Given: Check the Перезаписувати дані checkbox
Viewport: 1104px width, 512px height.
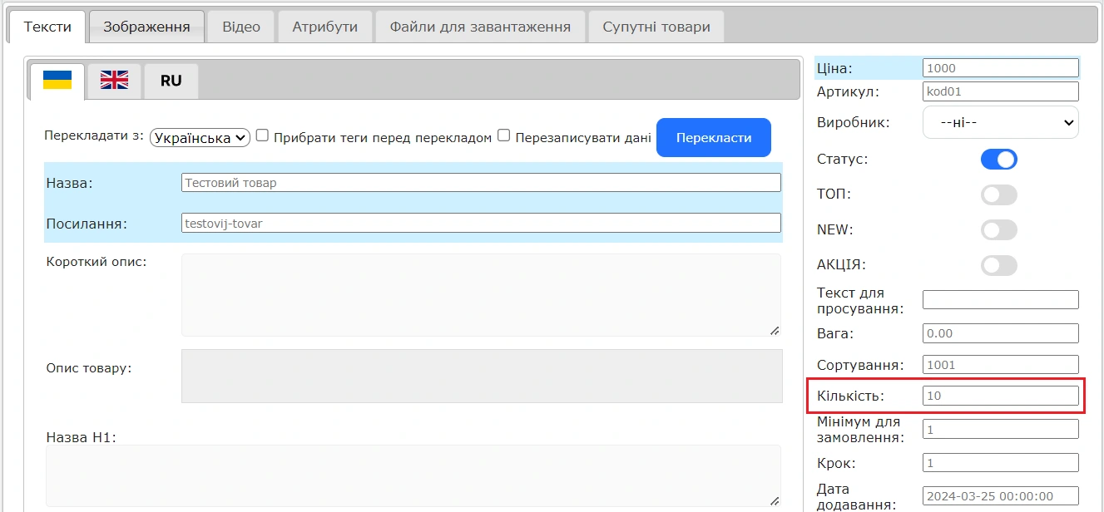Looking at the screenshot, I should [x=503, y=135].
